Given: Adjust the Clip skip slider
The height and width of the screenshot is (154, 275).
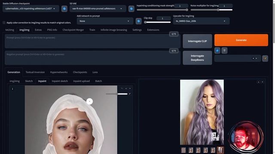Looking at the screenshot, I should point(157,22).
